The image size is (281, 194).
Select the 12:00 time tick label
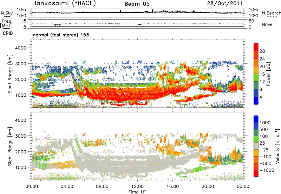pyautogui.click(x=137, y=187)
